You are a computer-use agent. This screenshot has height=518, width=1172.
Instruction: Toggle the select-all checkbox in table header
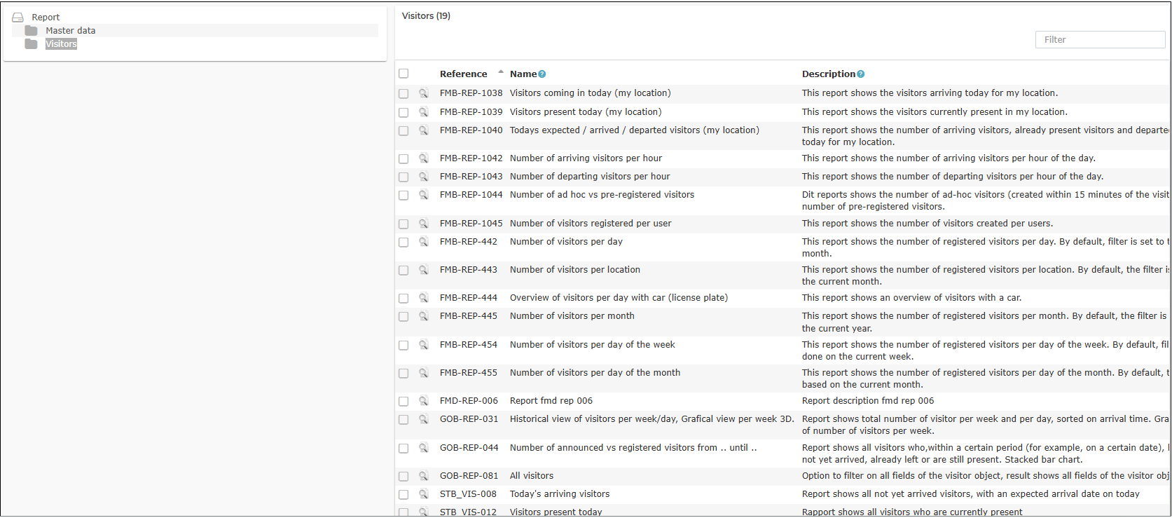[x=404, y=74]
